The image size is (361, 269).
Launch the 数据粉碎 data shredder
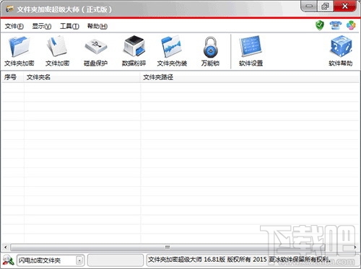(134, 51)
